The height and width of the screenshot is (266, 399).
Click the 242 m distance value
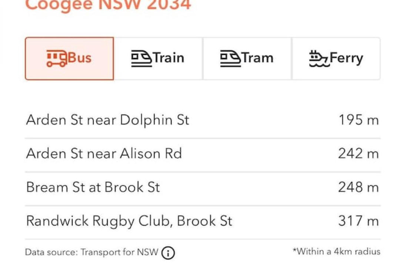coord(358,153)
